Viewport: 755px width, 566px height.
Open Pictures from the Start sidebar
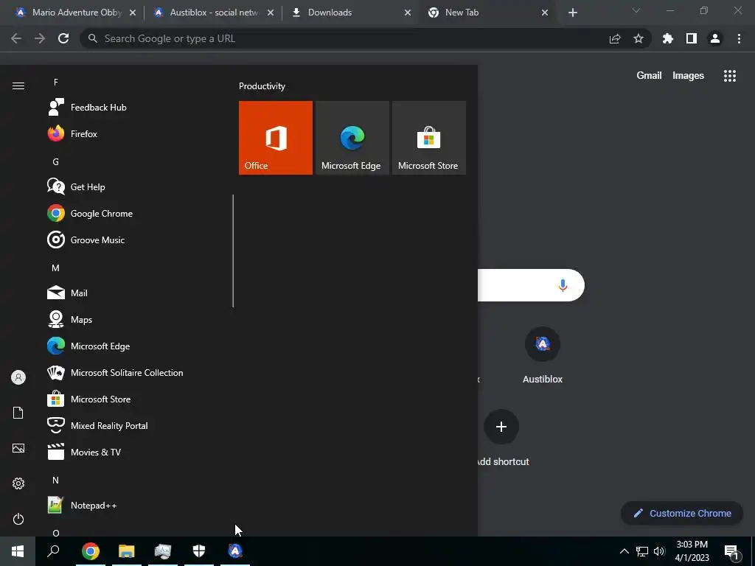point(18,448)
